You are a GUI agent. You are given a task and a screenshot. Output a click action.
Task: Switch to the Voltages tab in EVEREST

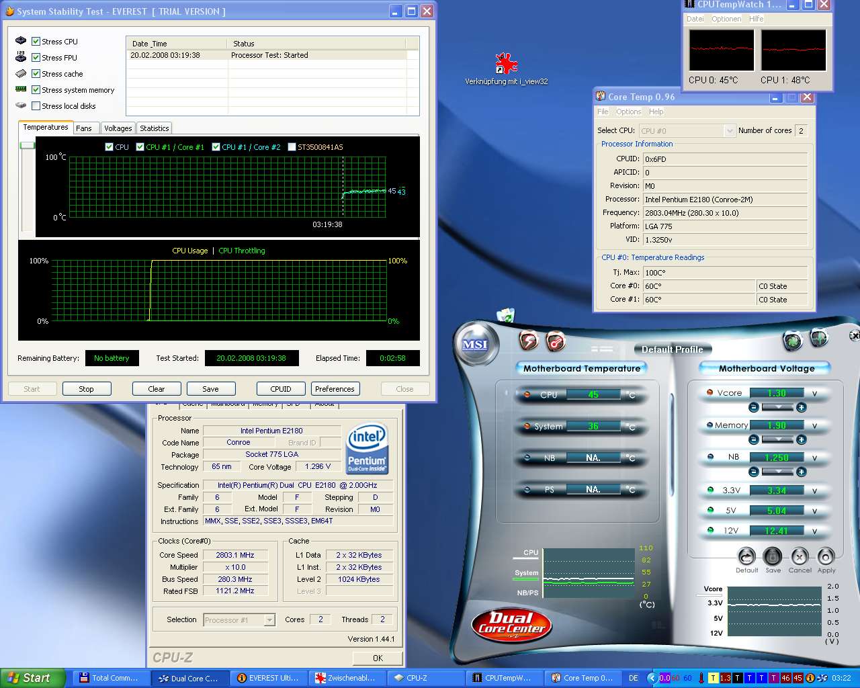[x=118, y=128]
